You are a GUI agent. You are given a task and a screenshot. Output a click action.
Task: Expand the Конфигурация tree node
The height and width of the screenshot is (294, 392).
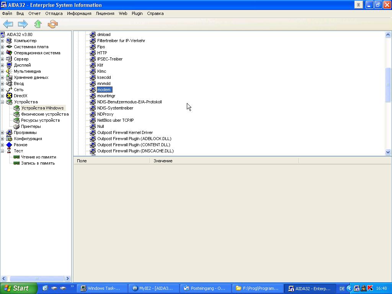(x=2, y=139)
